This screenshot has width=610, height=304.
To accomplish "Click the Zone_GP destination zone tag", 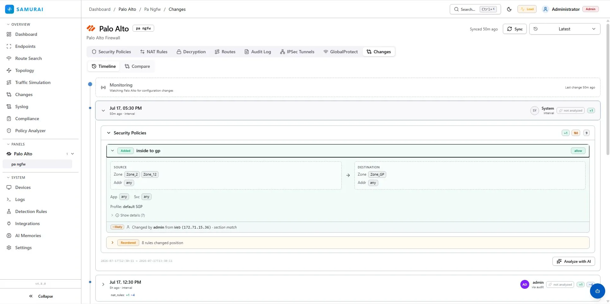I will pyautogui.click(x=377, y=174).
